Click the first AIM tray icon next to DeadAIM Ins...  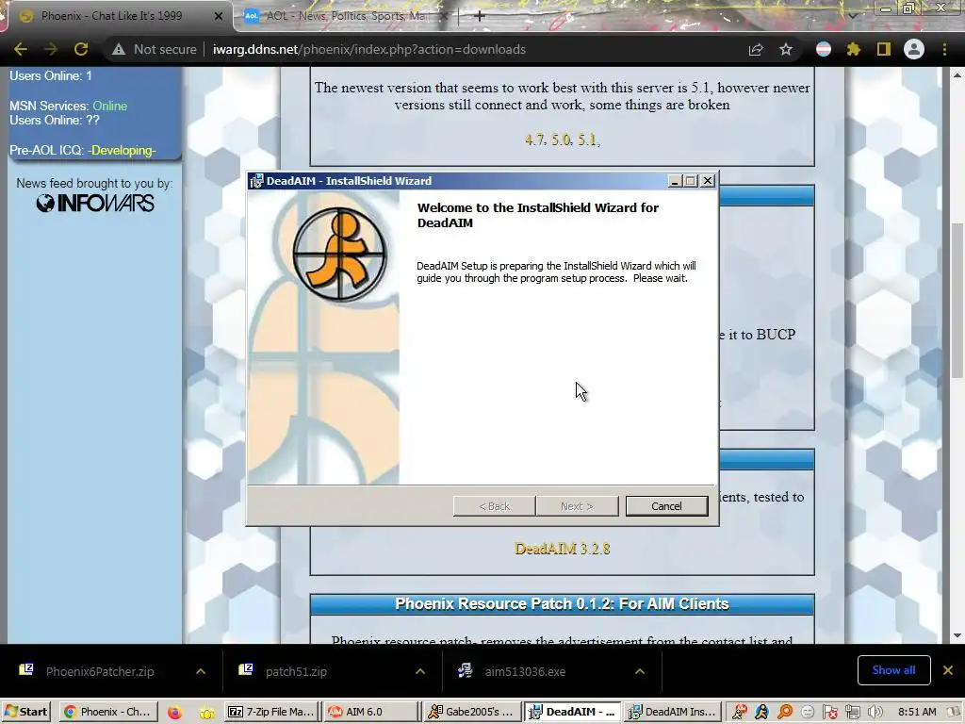(x=739, y=712)
